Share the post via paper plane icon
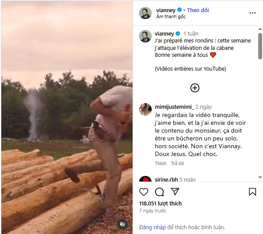The height and width of the screenshot is (234, 263). tap(175, 192)
